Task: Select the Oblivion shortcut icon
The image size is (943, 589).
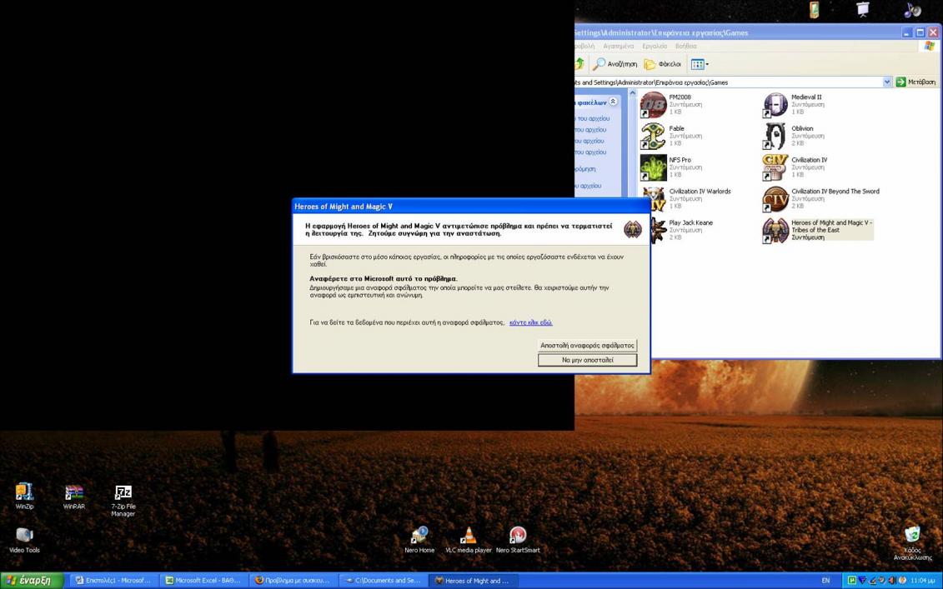Action: (775, 136)
